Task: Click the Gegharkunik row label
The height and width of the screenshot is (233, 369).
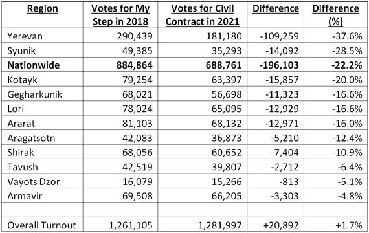Action: [34, 94]
